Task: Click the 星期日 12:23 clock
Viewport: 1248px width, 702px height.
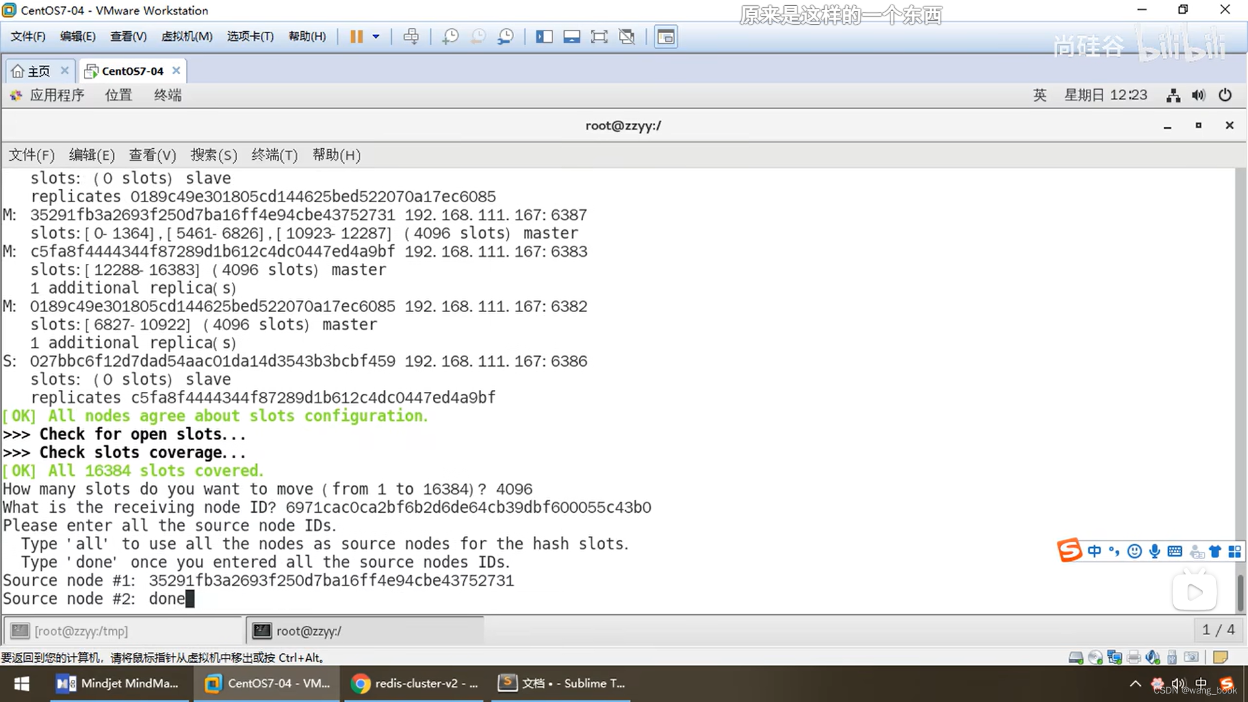Action: (1105, 96)
